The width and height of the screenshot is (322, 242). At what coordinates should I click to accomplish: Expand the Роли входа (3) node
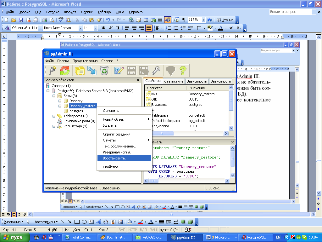coord(54,126)
